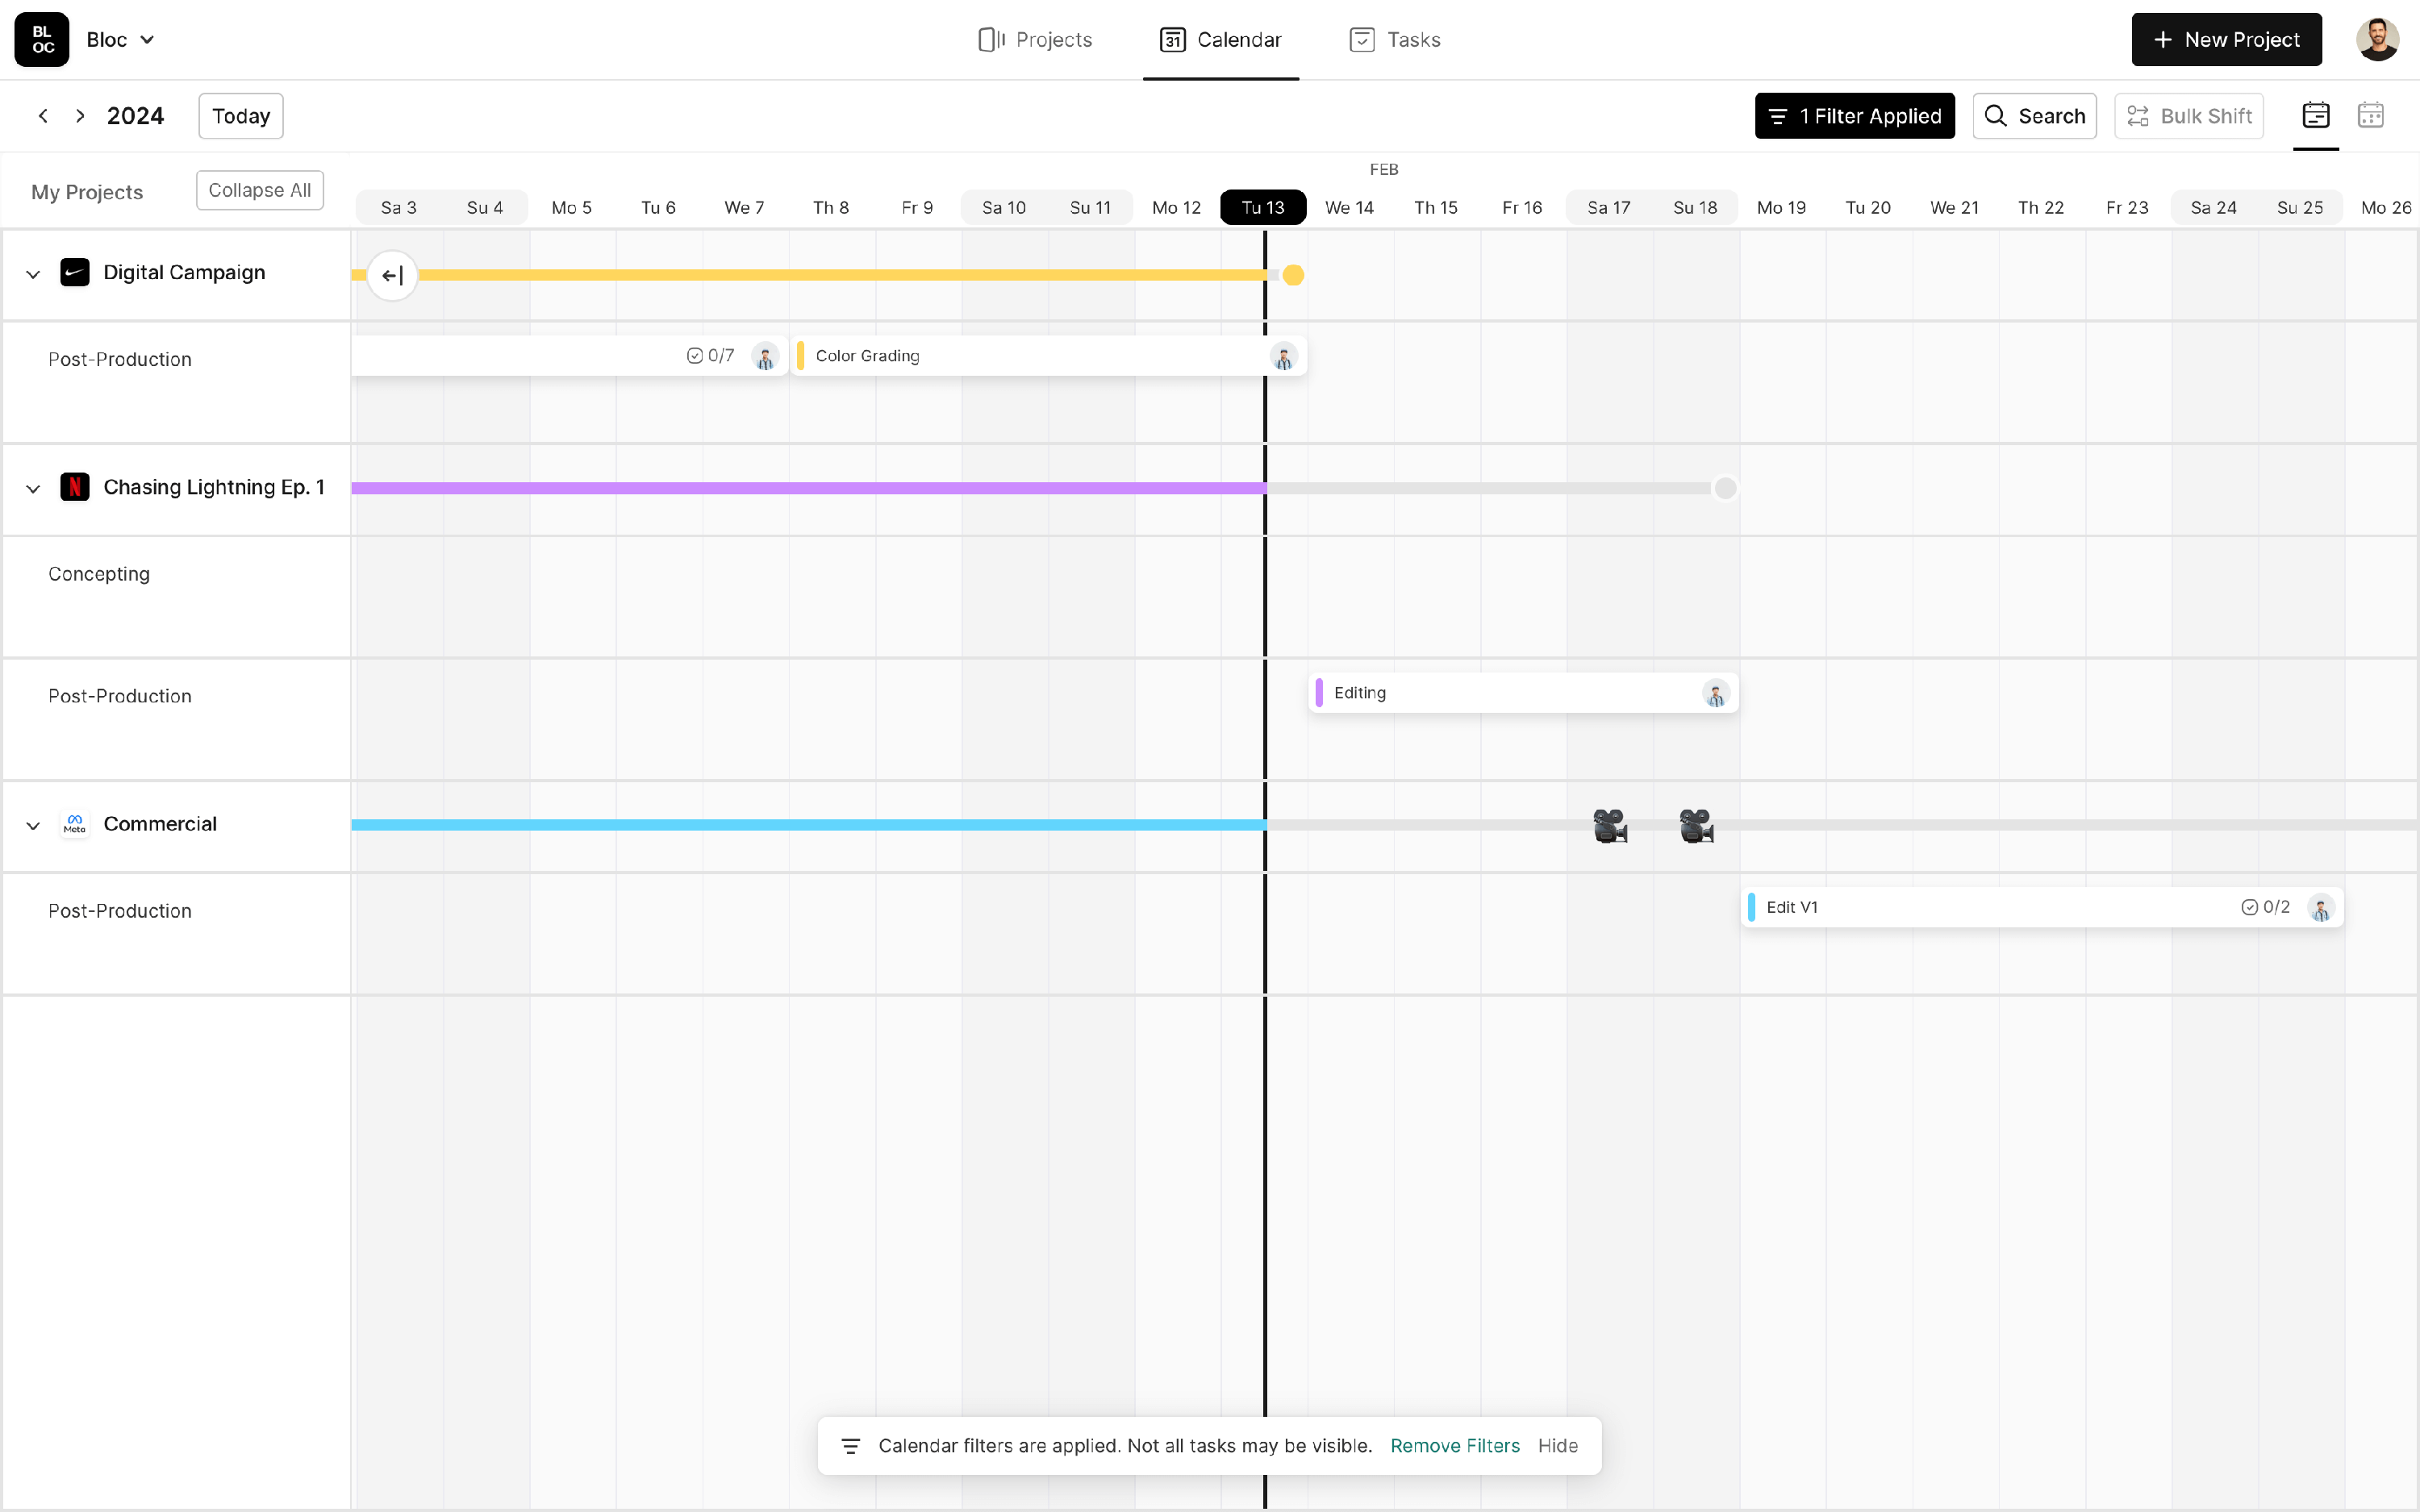Screen dimensions: 2420x1512
Task: Collapse the Chasing Lightning Ep. 1 project
Action: point(33,489)
